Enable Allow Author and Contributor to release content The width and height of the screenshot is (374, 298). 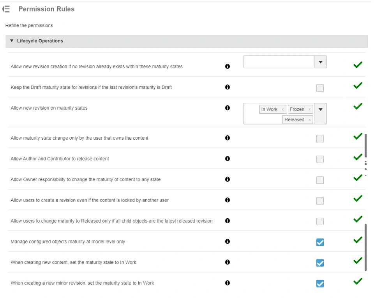point(320,160)
